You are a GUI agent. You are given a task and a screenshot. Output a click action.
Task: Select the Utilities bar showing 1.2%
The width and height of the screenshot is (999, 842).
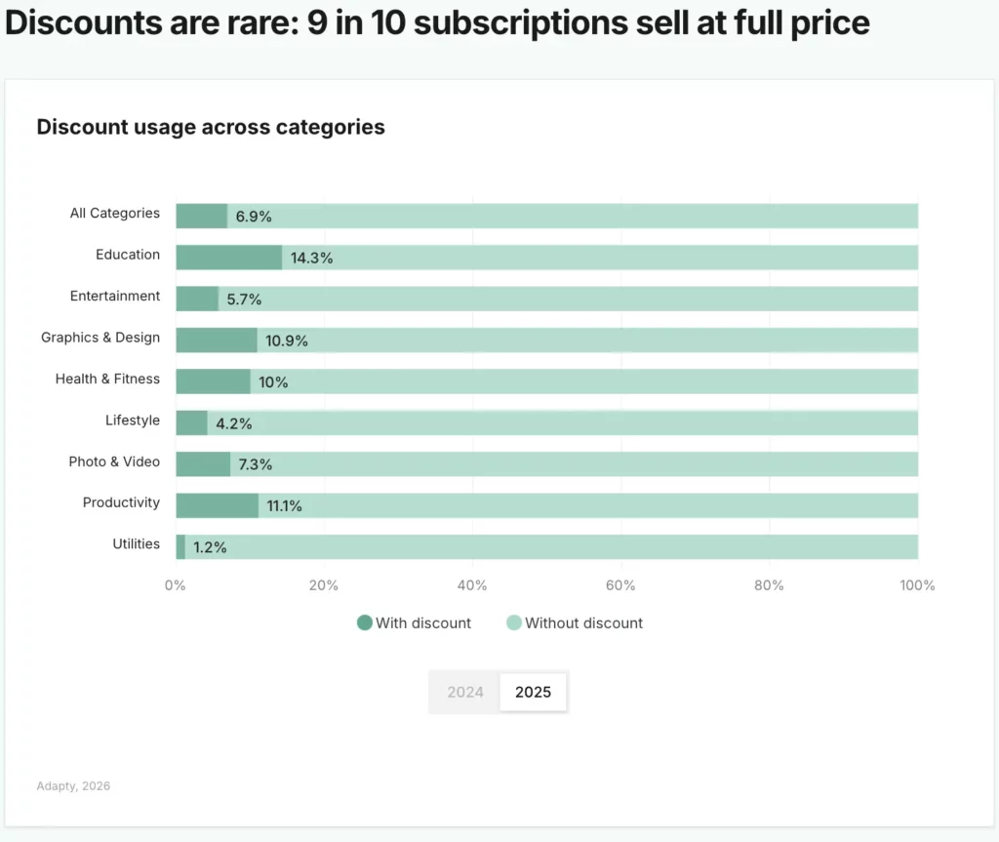point(179,546)
